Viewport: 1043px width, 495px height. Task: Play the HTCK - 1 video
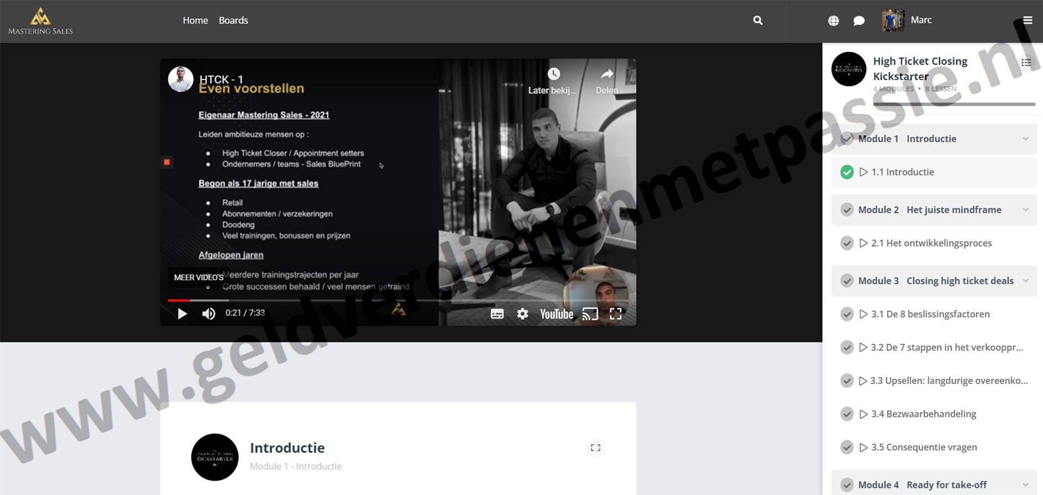pyautogui.click(x=182, y=314)
